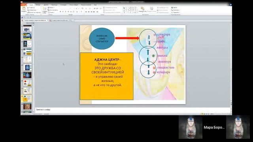
Task: Click Shape Effects (Эффекты фигур) button
Action: [x=163, y=12]
